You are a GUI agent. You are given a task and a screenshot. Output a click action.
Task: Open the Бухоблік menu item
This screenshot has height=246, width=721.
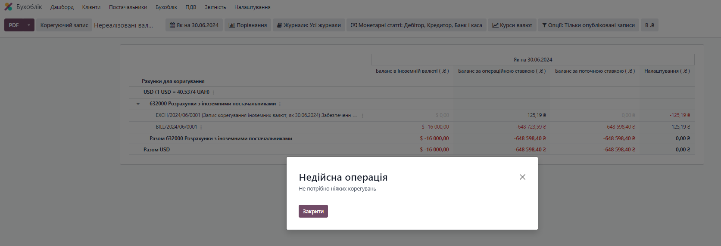point(166,7)
